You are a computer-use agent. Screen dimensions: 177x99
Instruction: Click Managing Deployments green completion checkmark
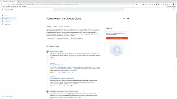point(48,92)
